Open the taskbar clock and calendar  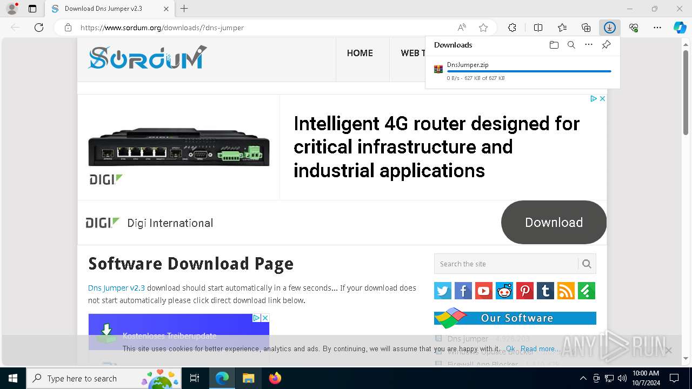(x=646, y=378)
